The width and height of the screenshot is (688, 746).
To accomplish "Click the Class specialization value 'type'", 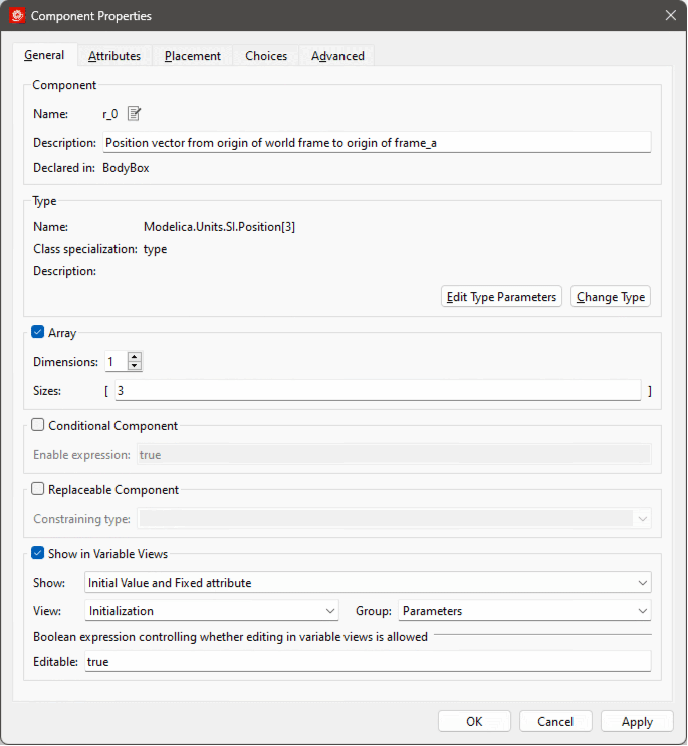I will tap(155, 250).
